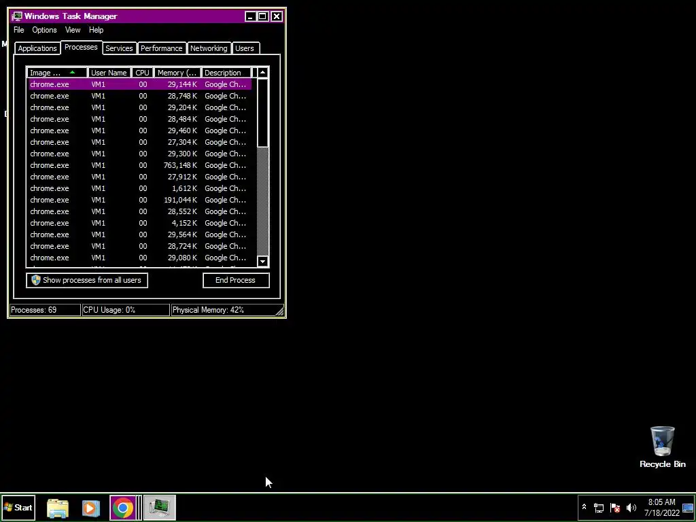This screenshot has height=522, width=696.
Task: Switch to the Networking tab
Action: pyautogui.click(x=209, y=48)
